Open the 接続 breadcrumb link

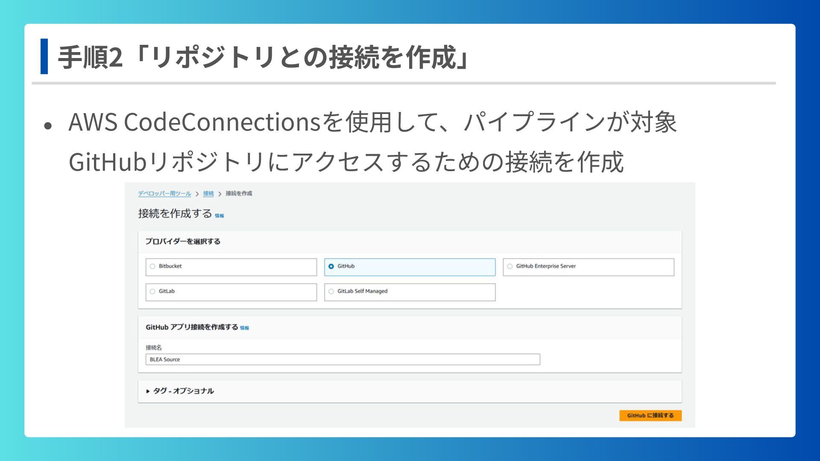208,194
